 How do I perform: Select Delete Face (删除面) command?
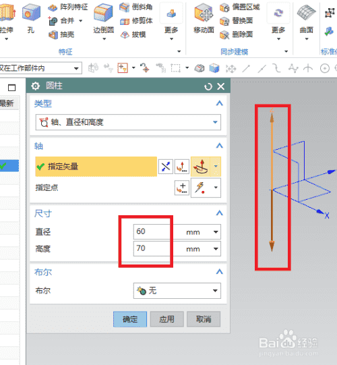point(237,34)
